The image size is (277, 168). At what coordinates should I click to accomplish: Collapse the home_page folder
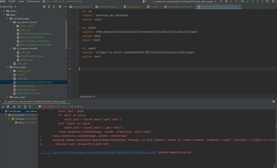[x=7, y=67]
